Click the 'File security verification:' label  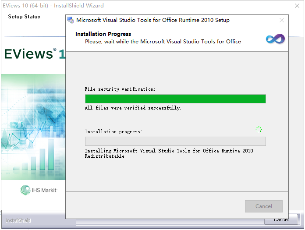120,89
